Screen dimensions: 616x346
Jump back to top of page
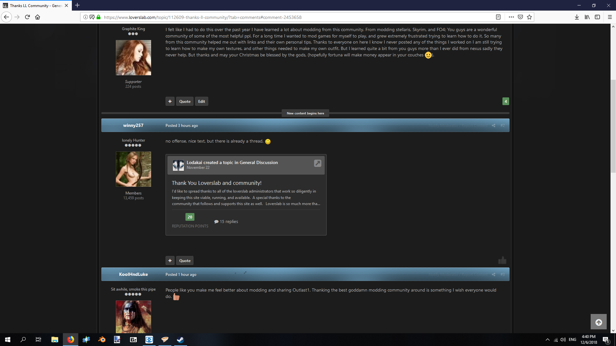599,322
